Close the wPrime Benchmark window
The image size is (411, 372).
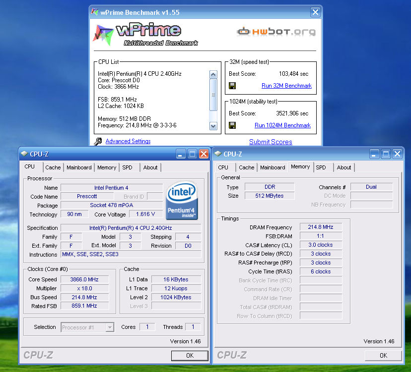[315, 12]
